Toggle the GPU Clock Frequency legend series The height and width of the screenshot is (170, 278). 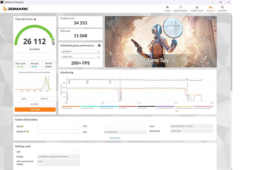[204, 107]
